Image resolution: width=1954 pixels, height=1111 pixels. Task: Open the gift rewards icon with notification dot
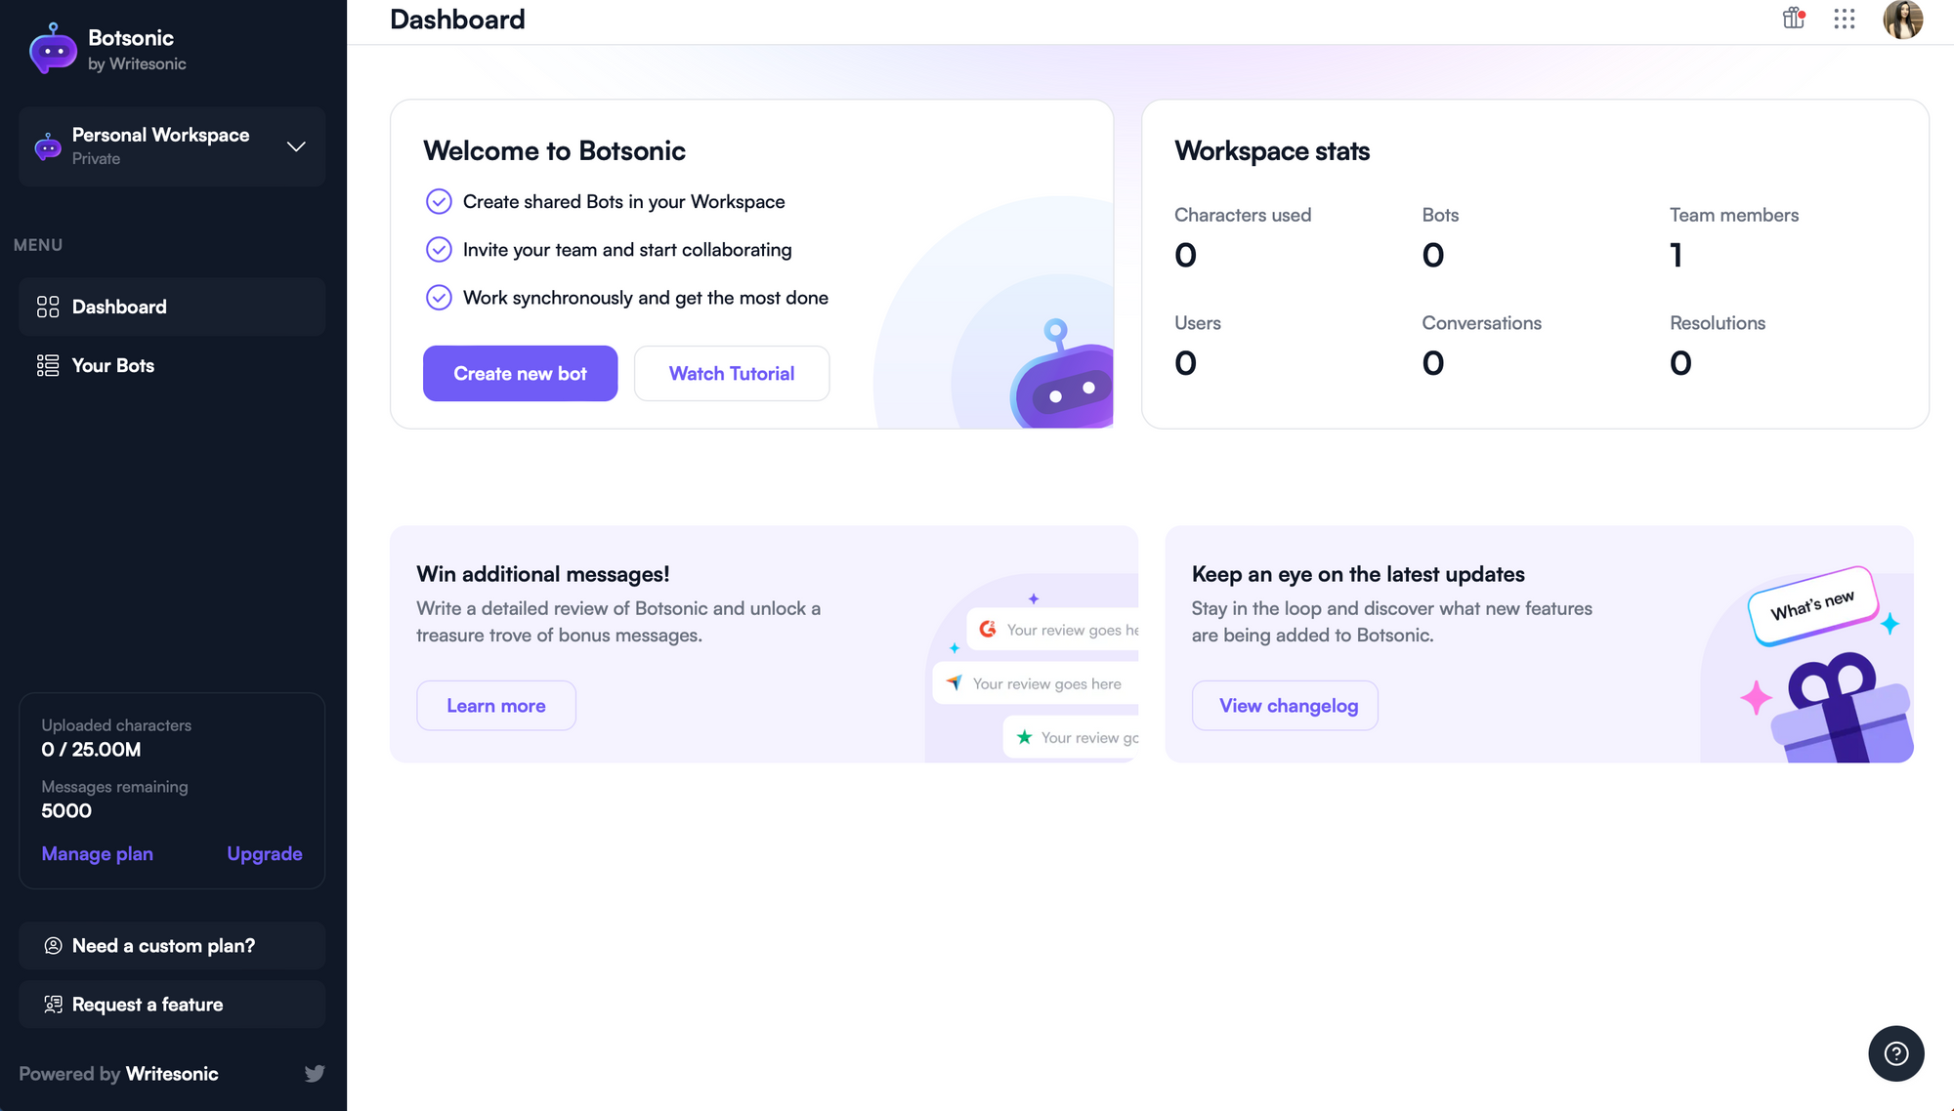point(1793,20)
